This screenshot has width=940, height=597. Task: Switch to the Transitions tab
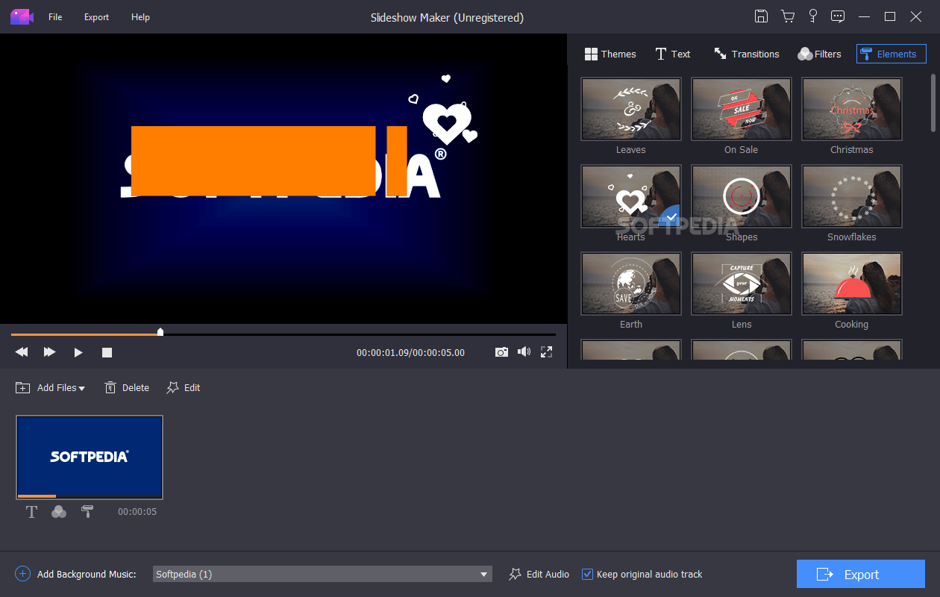[746, 53]
